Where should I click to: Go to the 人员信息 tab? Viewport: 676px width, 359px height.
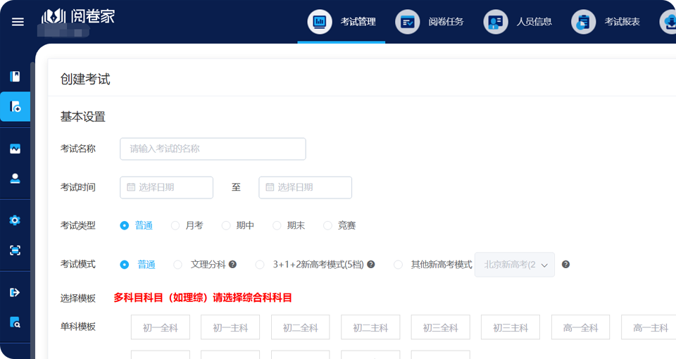click(518, 22)
